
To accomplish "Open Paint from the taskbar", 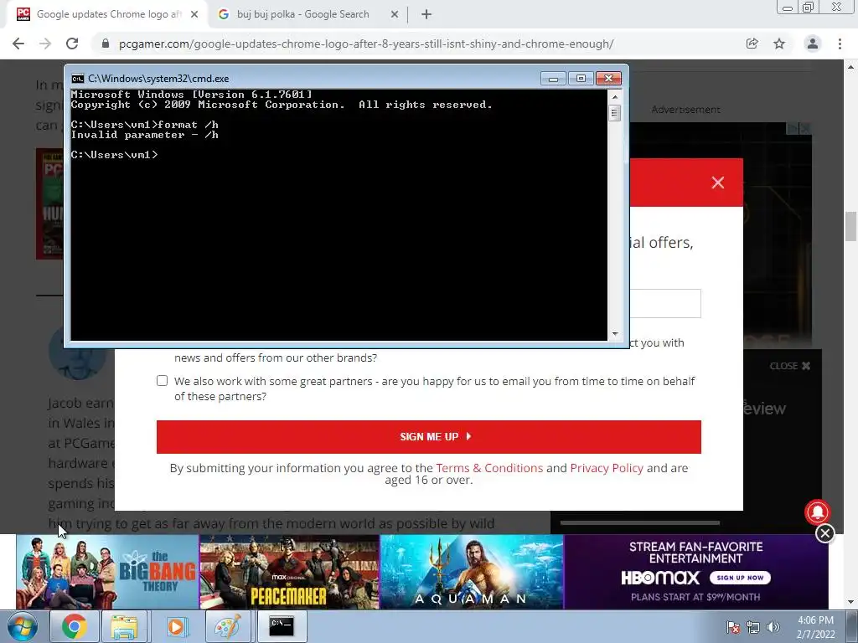I will point(228,626).
